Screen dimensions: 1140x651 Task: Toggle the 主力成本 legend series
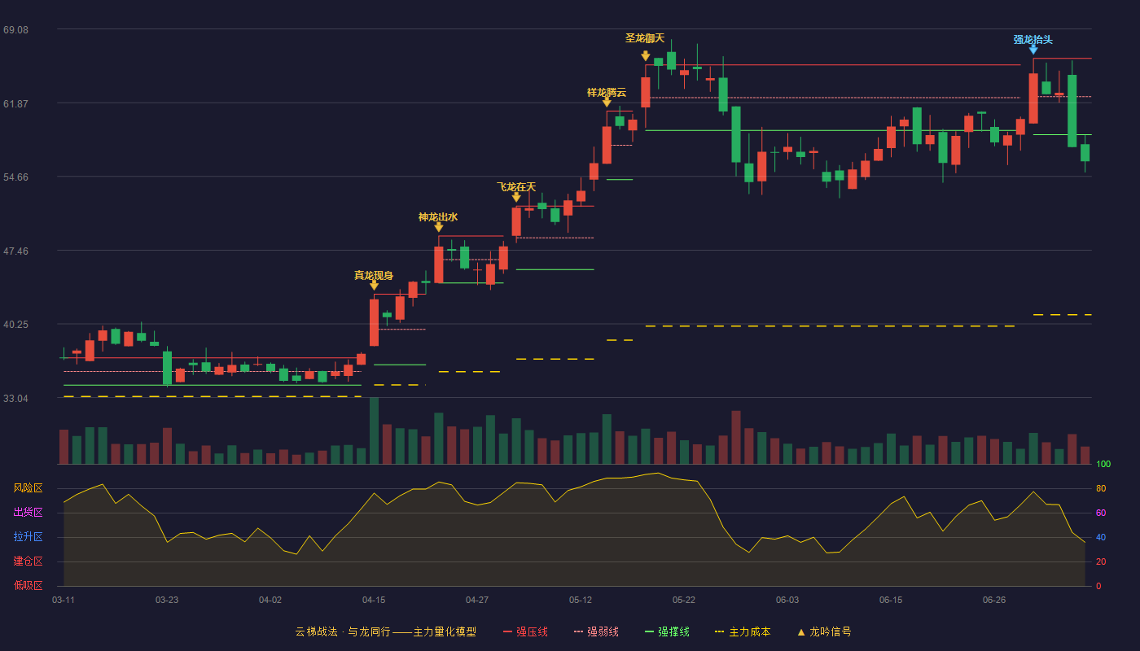(x=742, y=631)
